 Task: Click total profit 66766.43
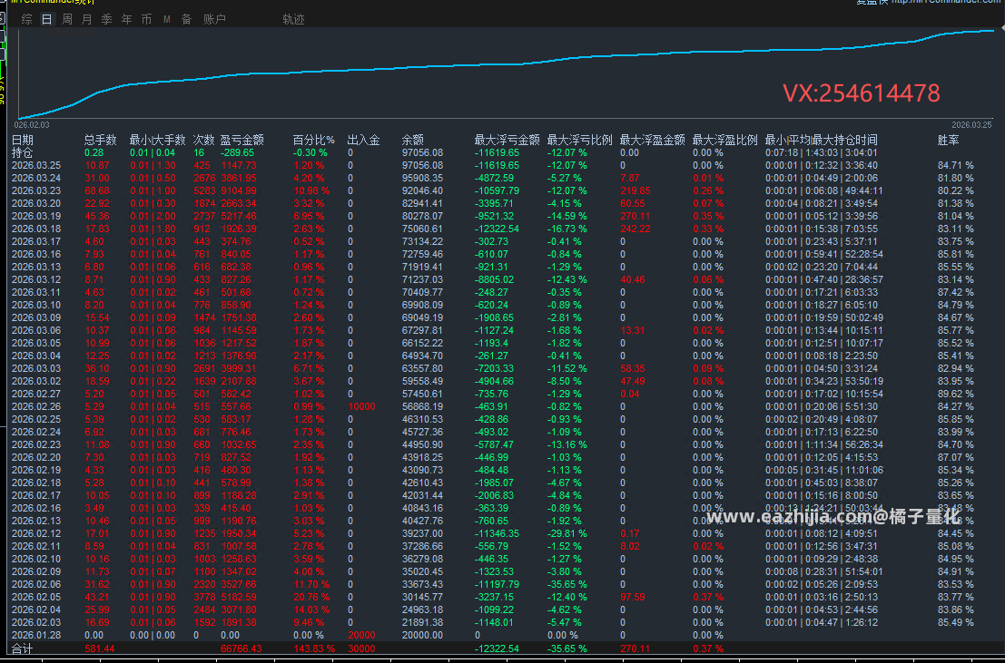click(241, 648)
